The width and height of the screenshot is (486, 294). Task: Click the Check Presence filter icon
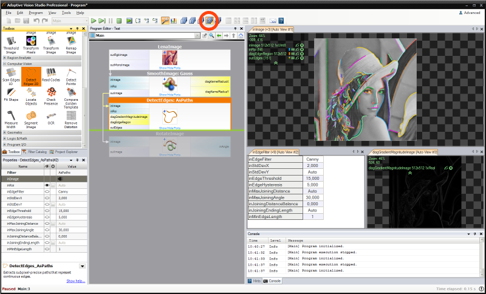[x=51, y=95]
